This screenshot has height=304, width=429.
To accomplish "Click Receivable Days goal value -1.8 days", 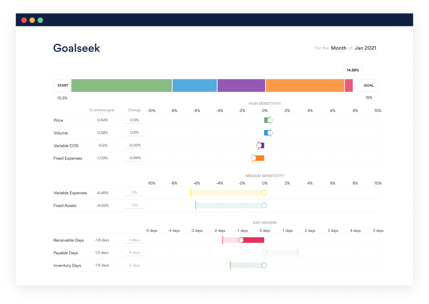I will 102,240.
